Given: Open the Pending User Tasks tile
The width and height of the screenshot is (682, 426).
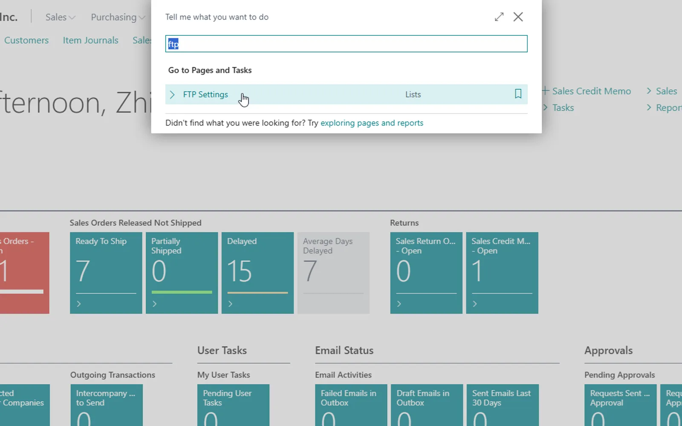Looking at the screenshot, I should [x=233, y=405].
